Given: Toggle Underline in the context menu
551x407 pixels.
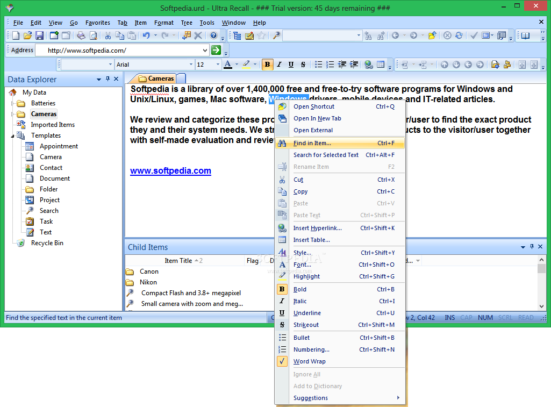Looking at the screenshot, I should [340, 313].
